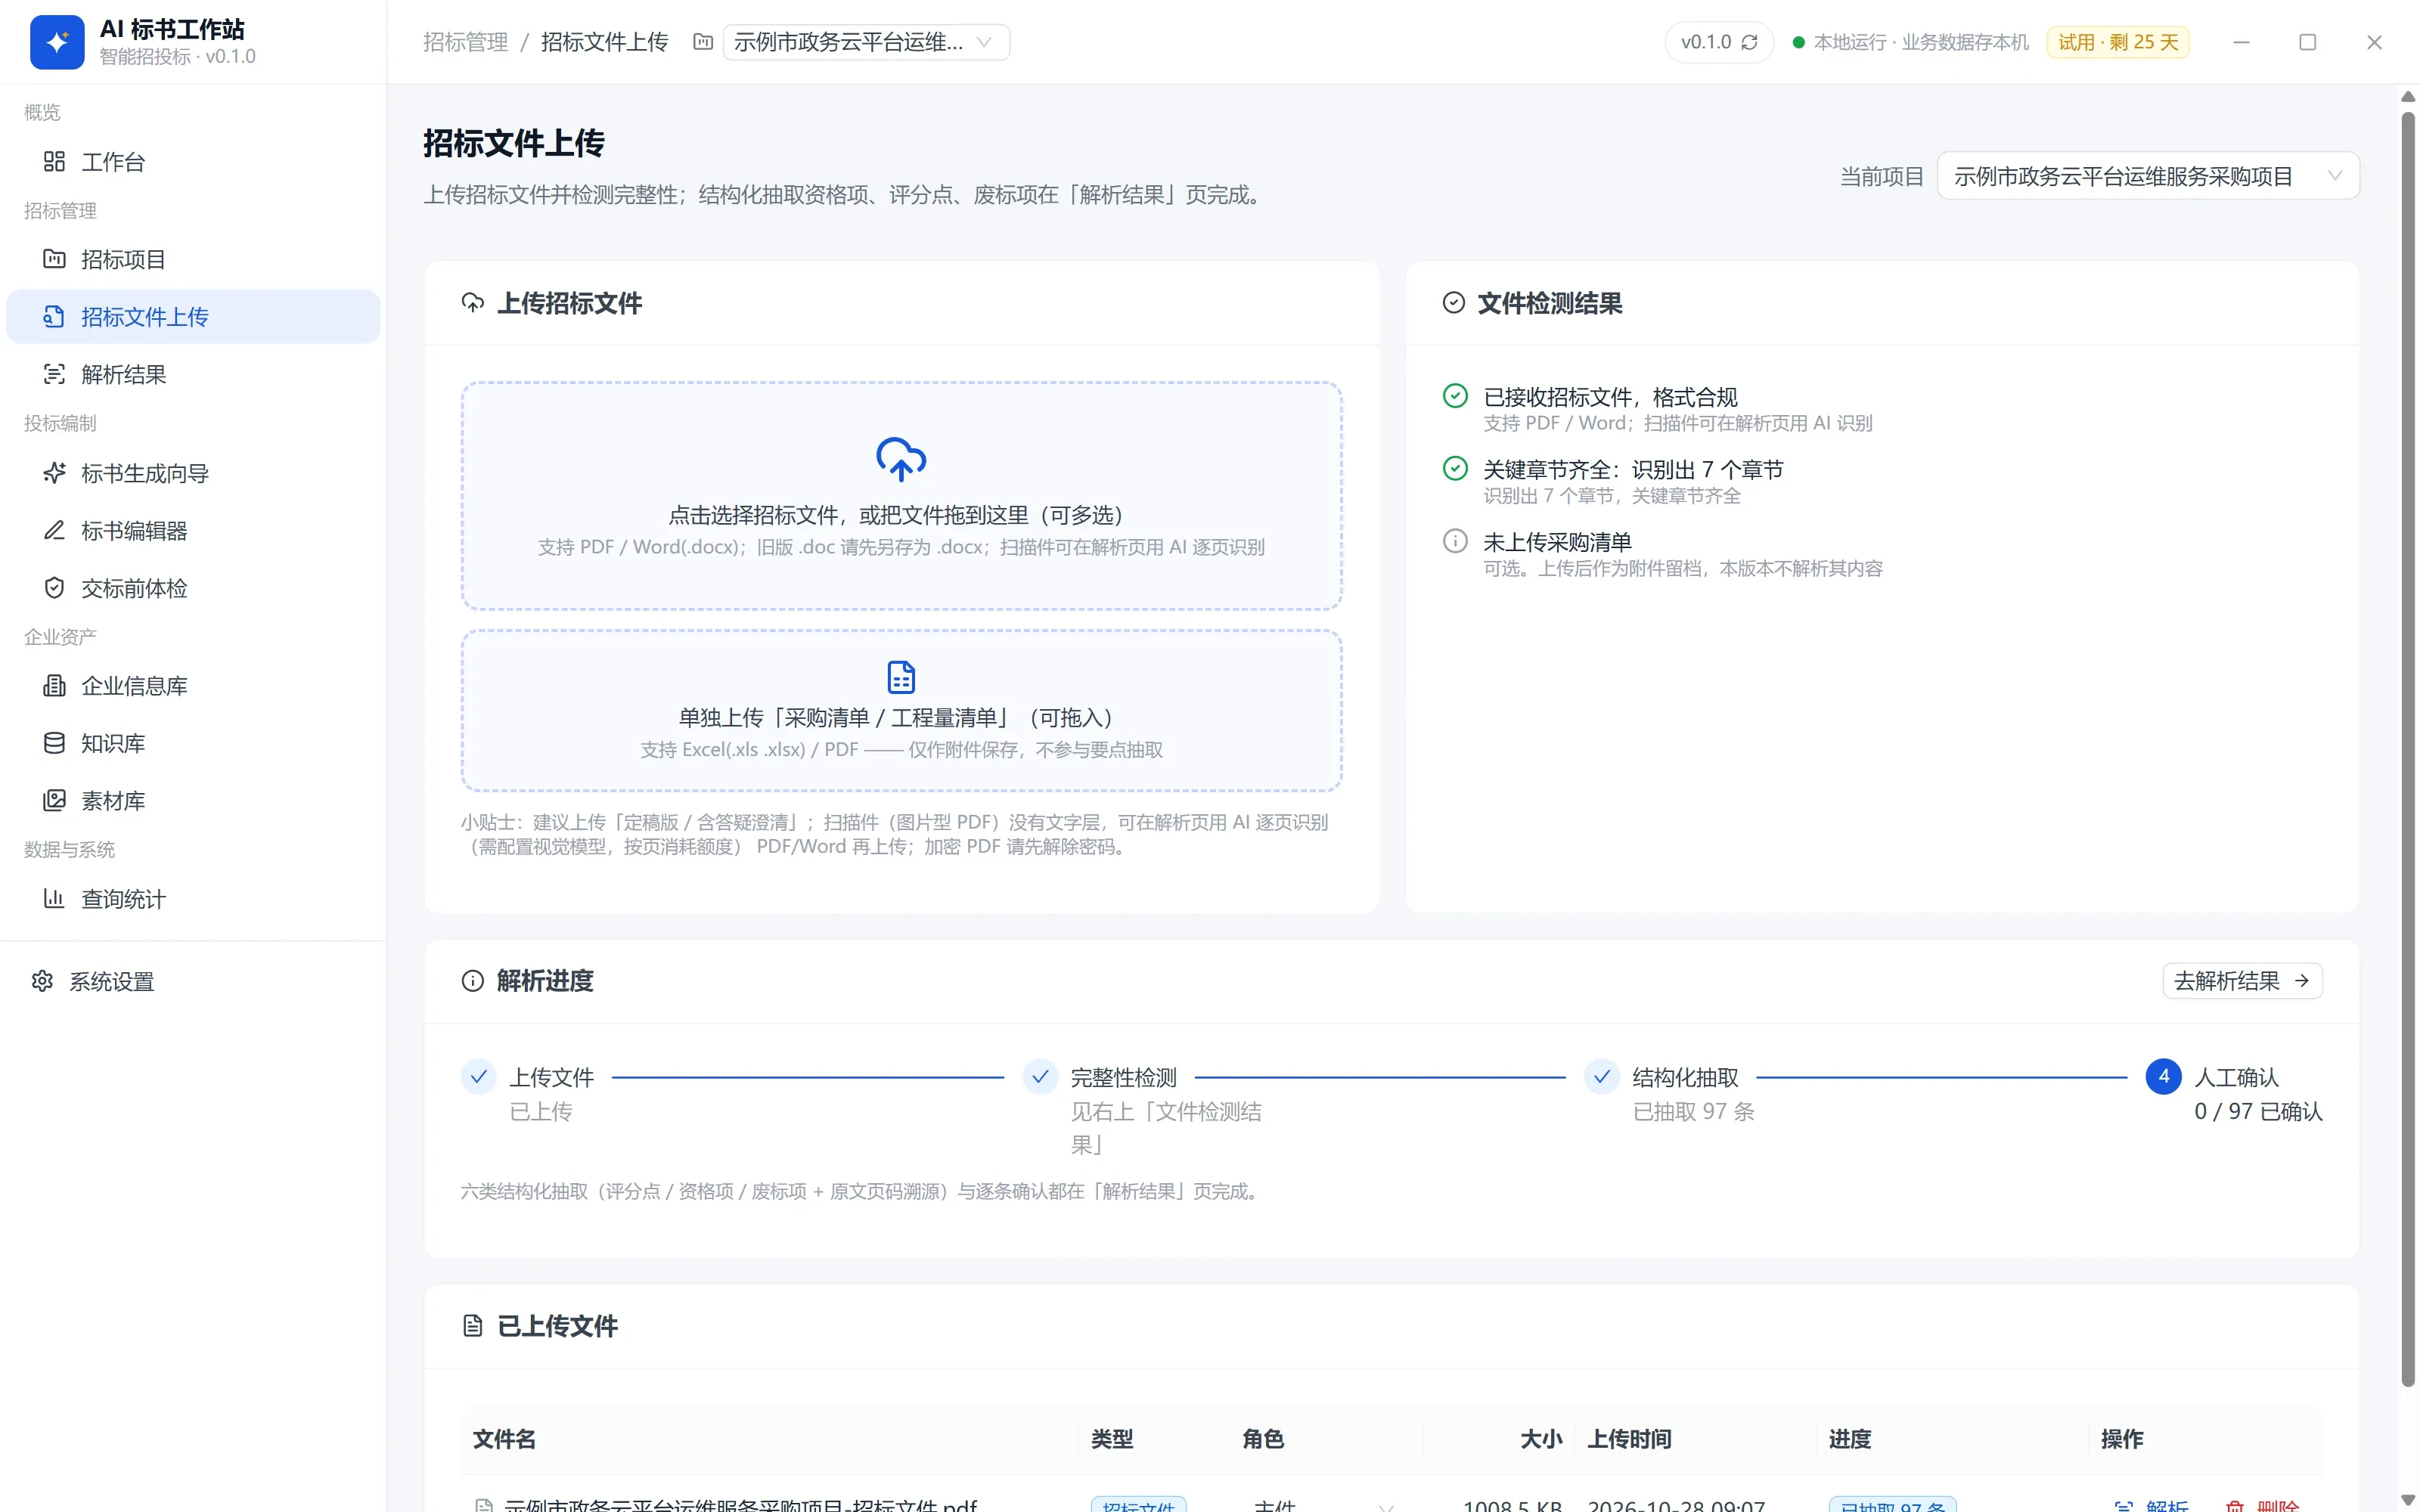Screen dimensions: 2420x1512
Task: Click the 素材库 image icon
Action: point(54,801)
